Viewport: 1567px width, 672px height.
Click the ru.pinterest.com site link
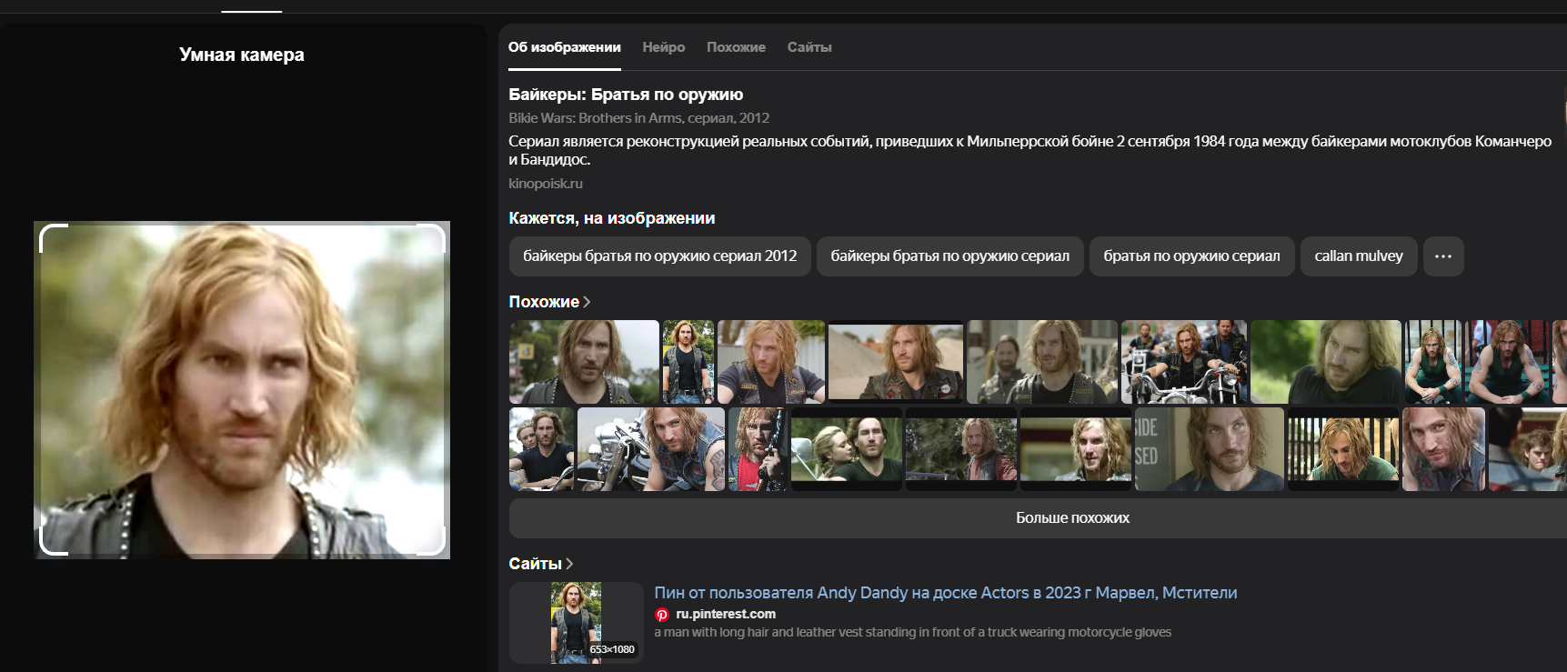[726, 615]
